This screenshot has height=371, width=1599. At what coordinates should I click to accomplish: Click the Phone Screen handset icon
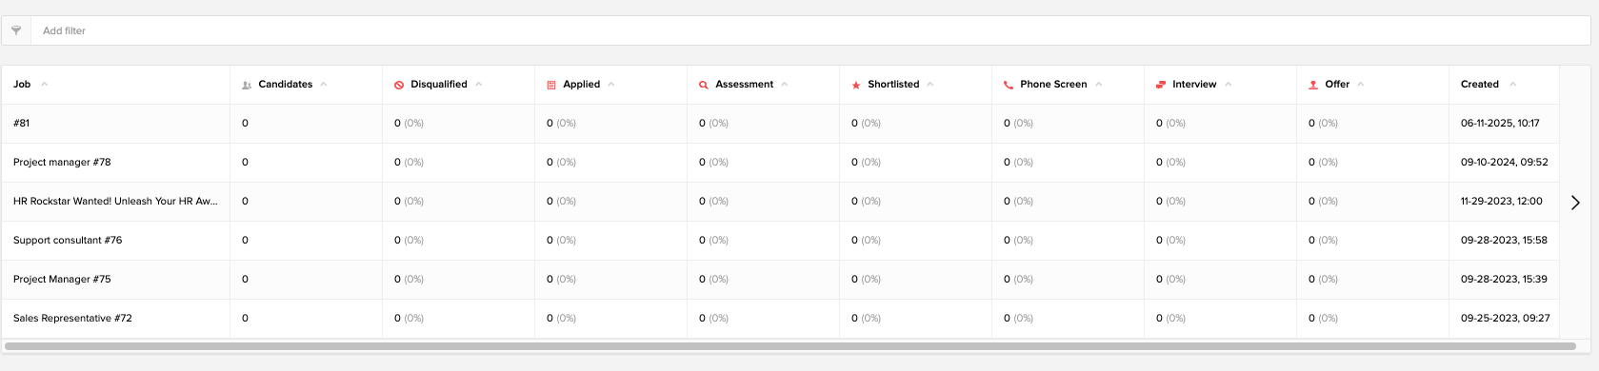click(x=1009, y=85)
